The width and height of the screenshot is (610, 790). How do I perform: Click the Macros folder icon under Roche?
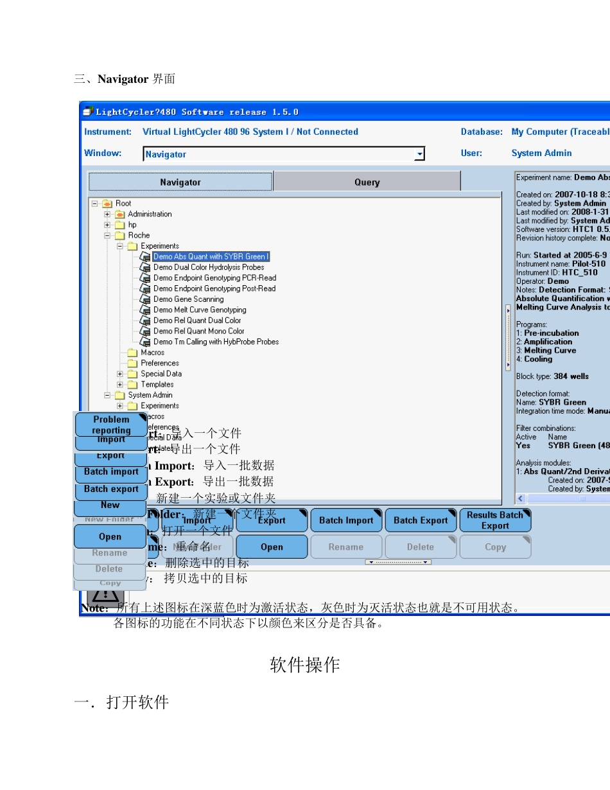(x=132, y=353)
